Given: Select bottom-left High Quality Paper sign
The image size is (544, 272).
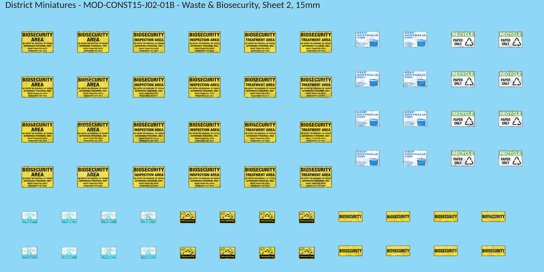Looking at the screenshot, I should [29, 253].
